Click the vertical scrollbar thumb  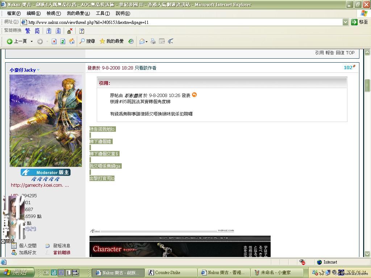click(x=367, y=85)
